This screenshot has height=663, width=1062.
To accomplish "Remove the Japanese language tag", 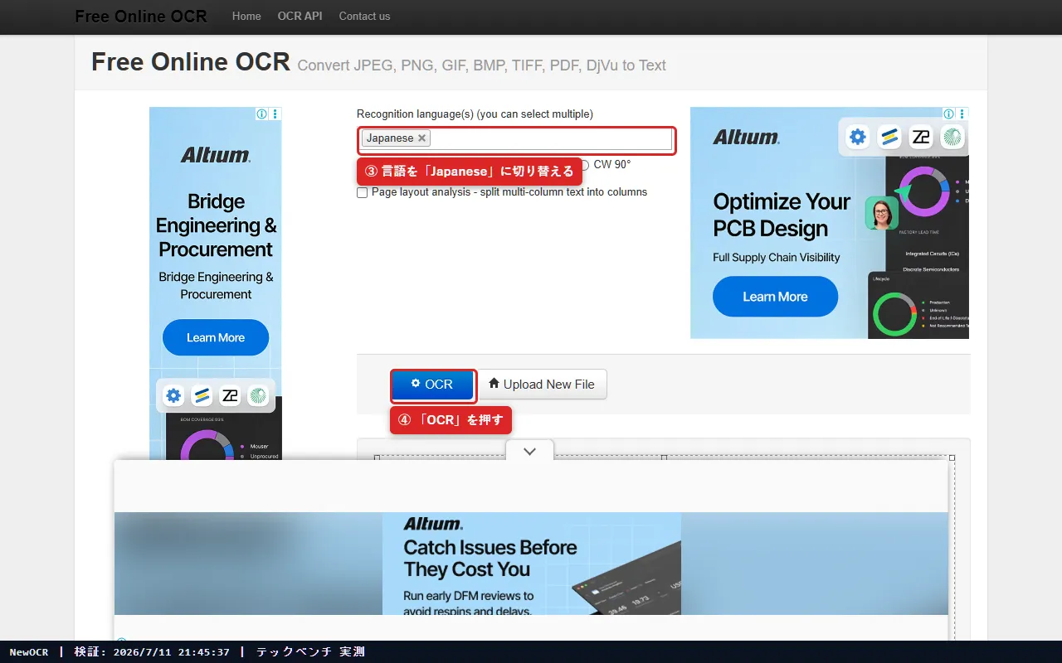I will pyautogui.click(x=421, y=138).
